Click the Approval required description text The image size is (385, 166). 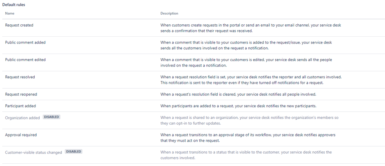coord(248,138)
